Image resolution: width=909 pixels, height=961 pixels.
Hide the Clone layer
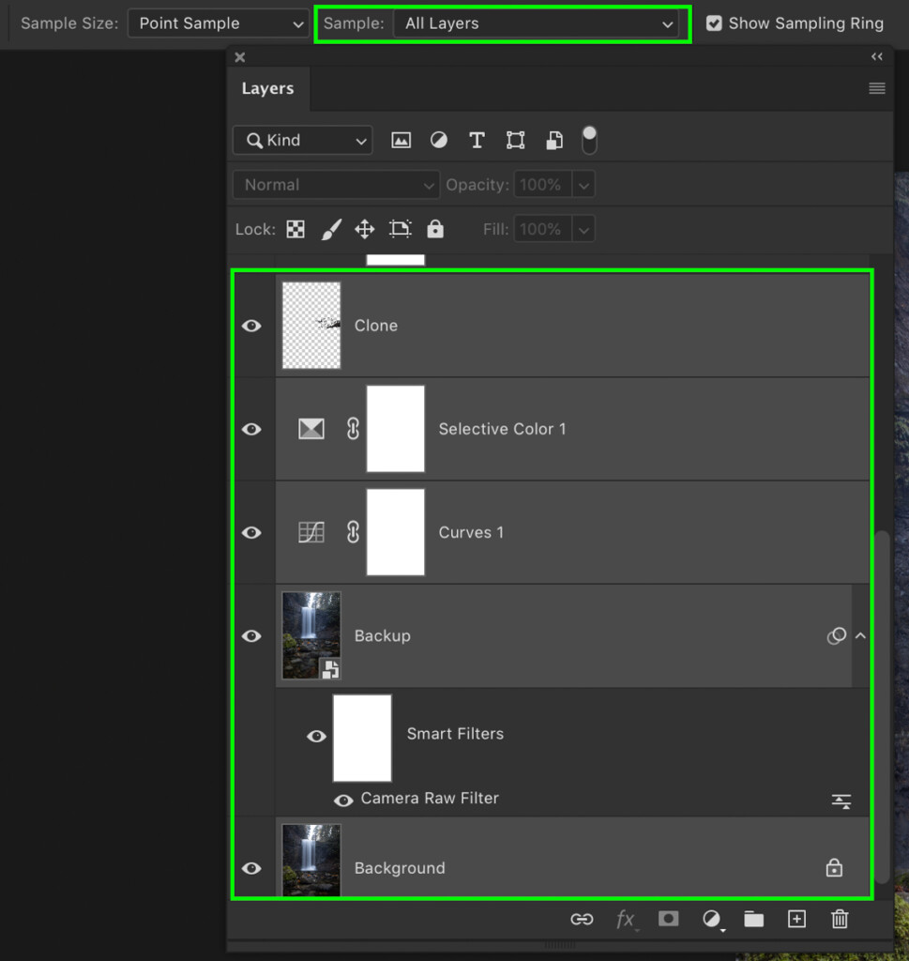[x=251, y=326]
